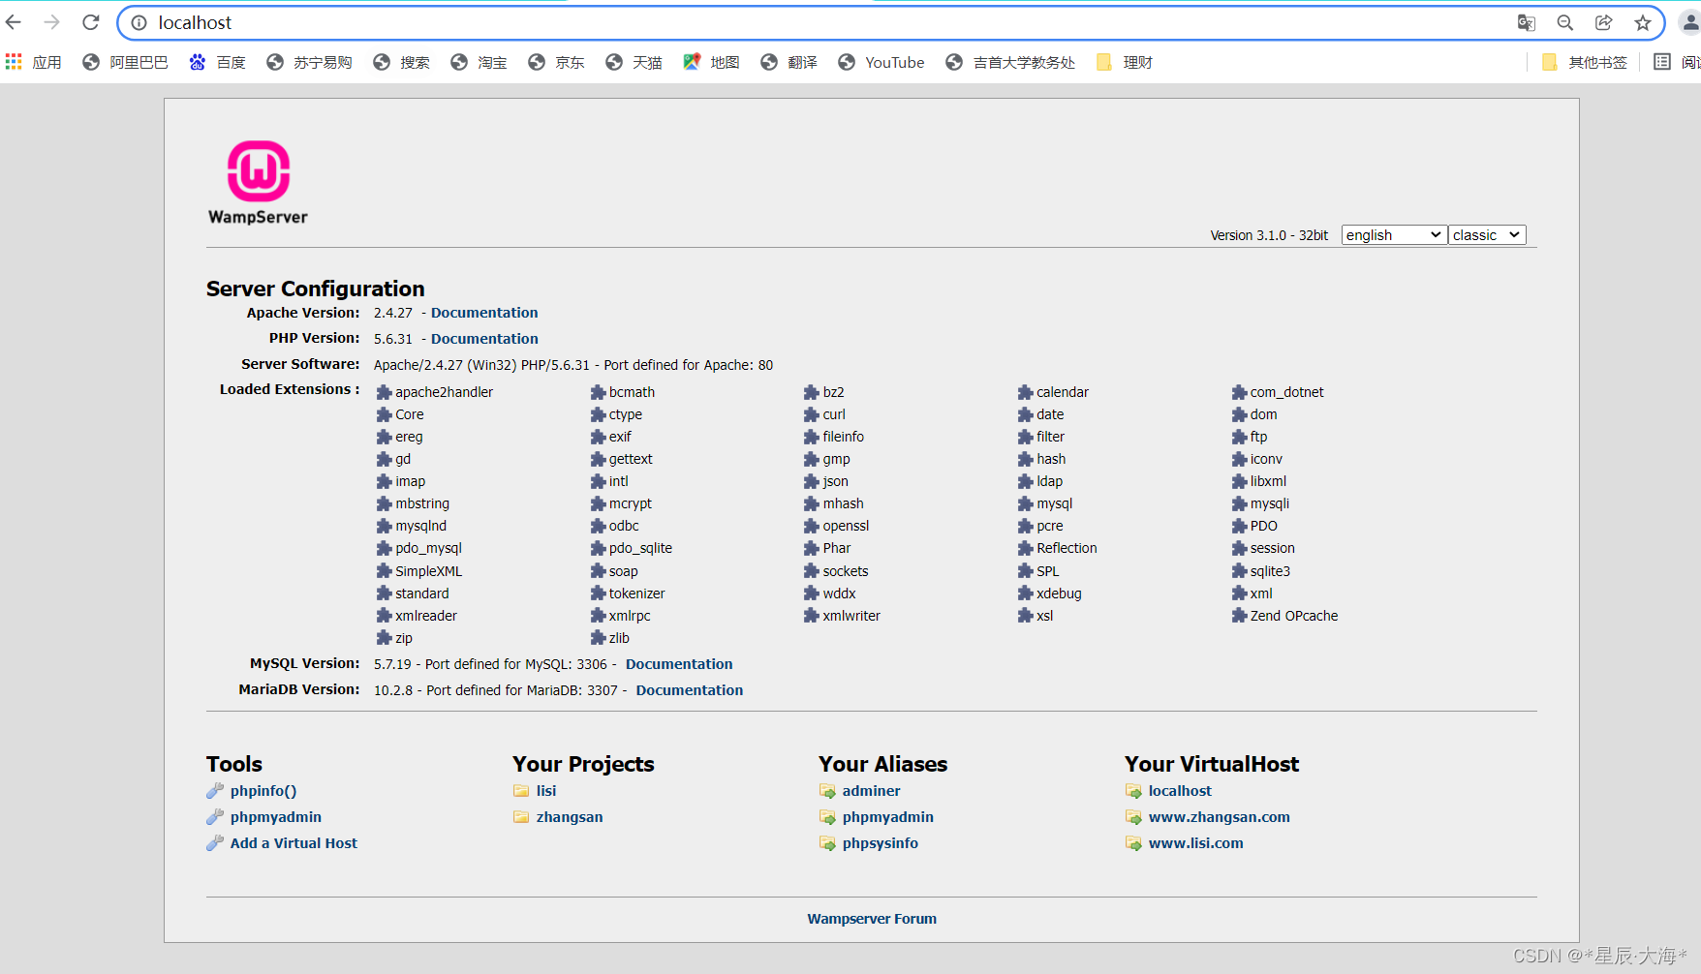This screenshot has height=974, width=1701.
Task: Open www.lisi.com virtual host
Action: click(1196, 843)
